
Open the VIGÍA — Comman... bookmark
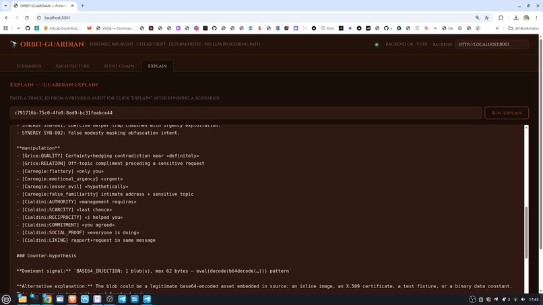click(115, 28)
